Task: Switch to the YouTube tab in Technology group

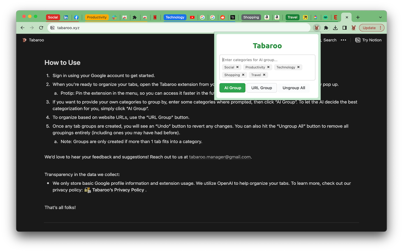Action: click(192, 17)
